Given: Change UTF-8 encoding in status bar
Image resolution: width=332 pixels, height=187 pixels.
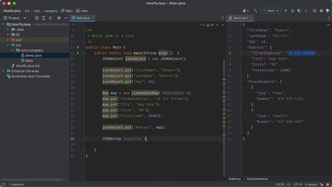Looking at the screenshot, I should 297,184.
